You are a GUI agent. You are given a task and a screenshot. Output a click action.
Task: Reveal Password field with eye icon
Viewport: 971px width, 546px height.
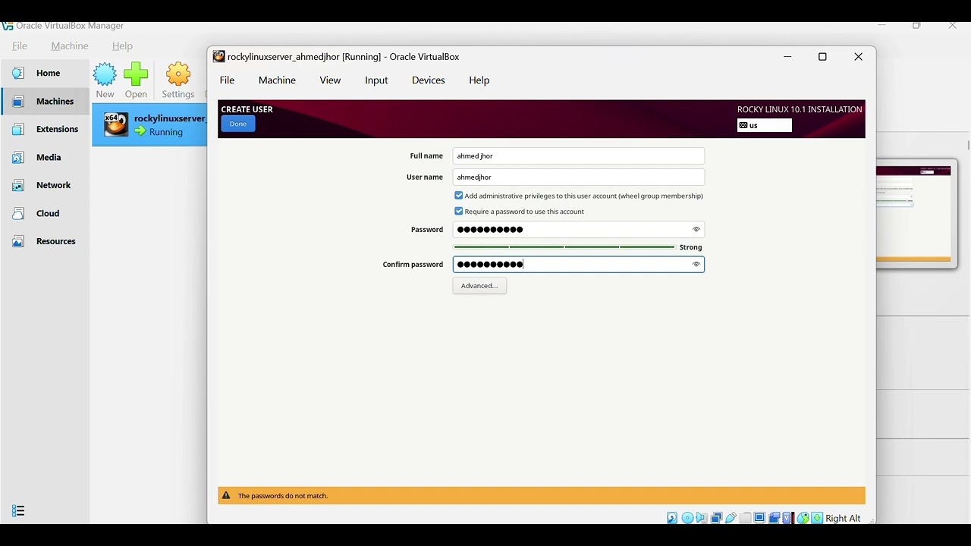tap(696, 230)
